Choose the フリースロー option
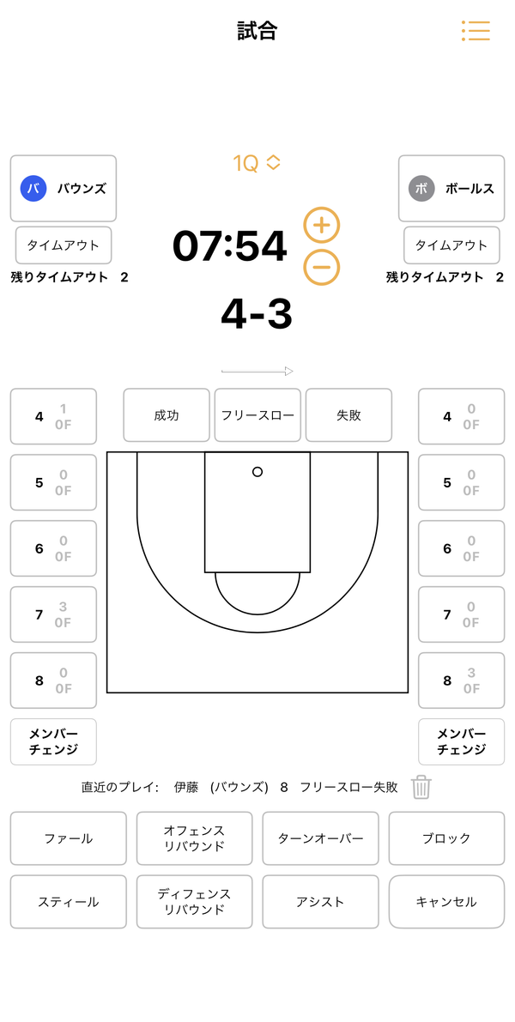This screenshot has width=515, height=1022. pos(257,415)
